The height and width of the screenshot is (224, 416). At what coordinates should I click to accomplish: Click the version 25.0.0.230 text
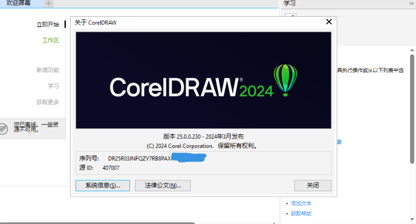pyautogui.click(x=204, y=137)
